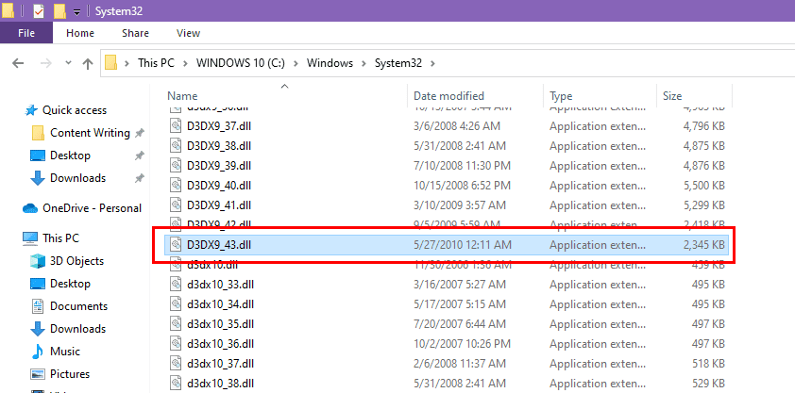Open Documents folder in sidebar

(x=78, y=306)
